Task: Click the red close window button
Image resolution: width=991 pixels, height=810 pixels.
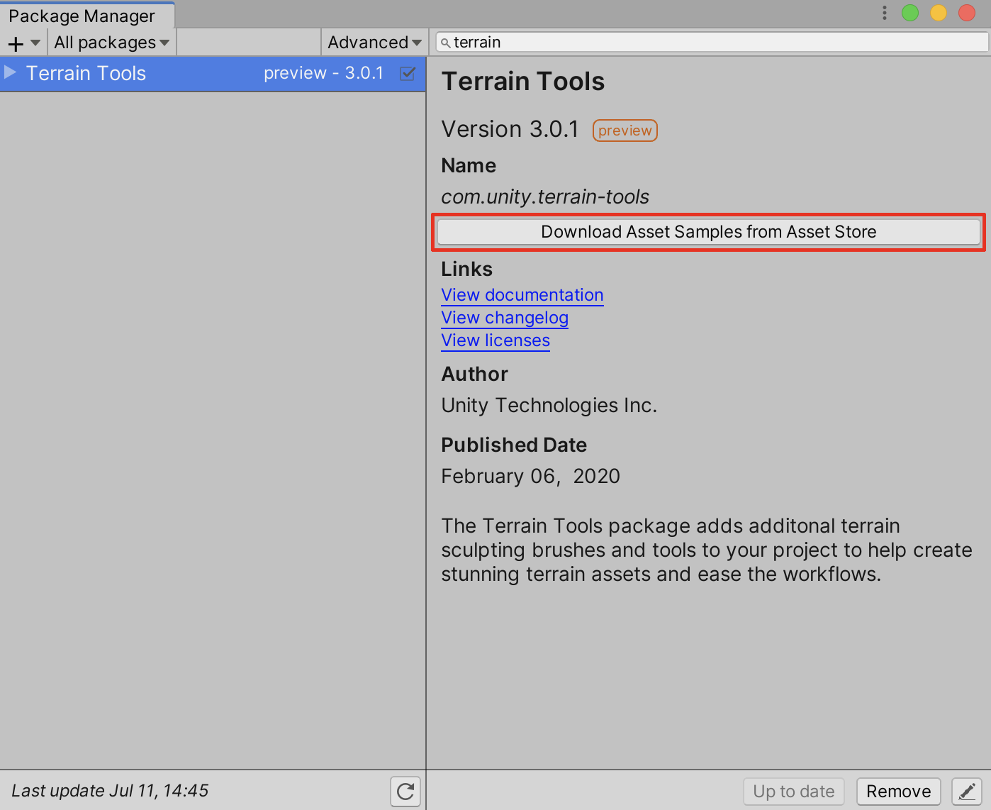Action: [x=967, y=13]
